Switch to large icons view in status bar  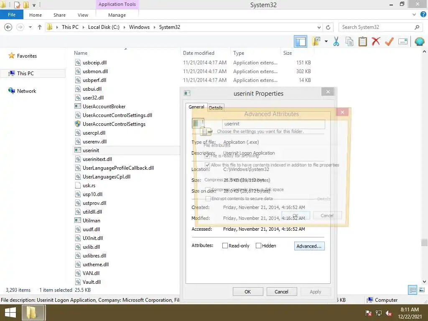[x=422, y=290]
